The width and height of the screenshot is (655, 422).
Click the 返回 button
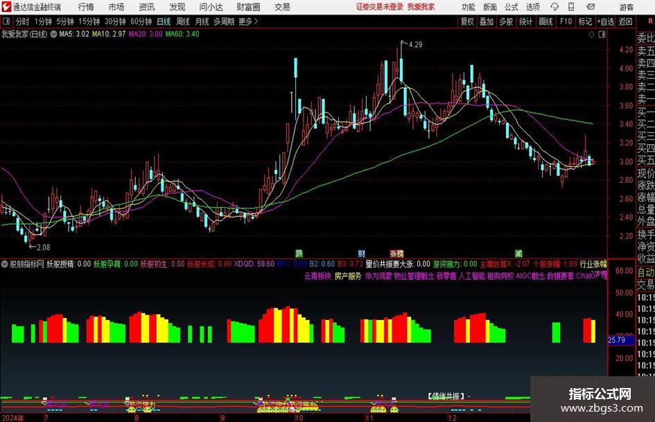(x=625, y=21)
